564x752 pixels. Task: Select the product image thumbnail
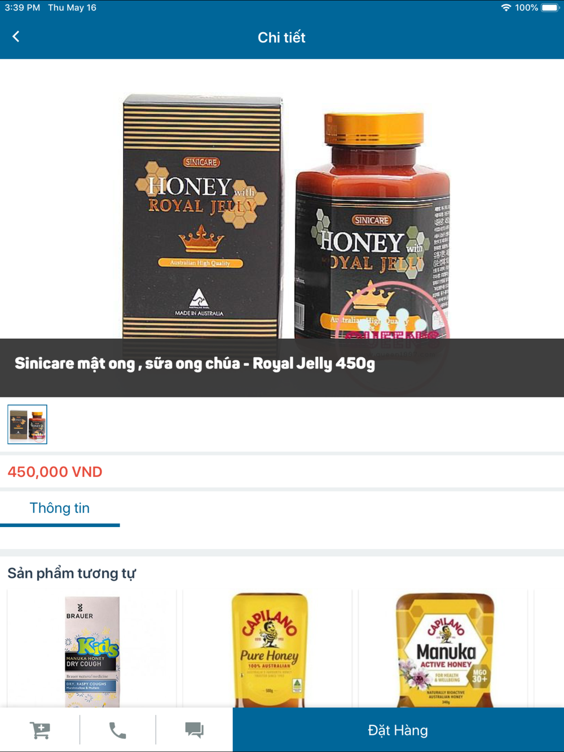pyautogui.click(x=28, y=424)
